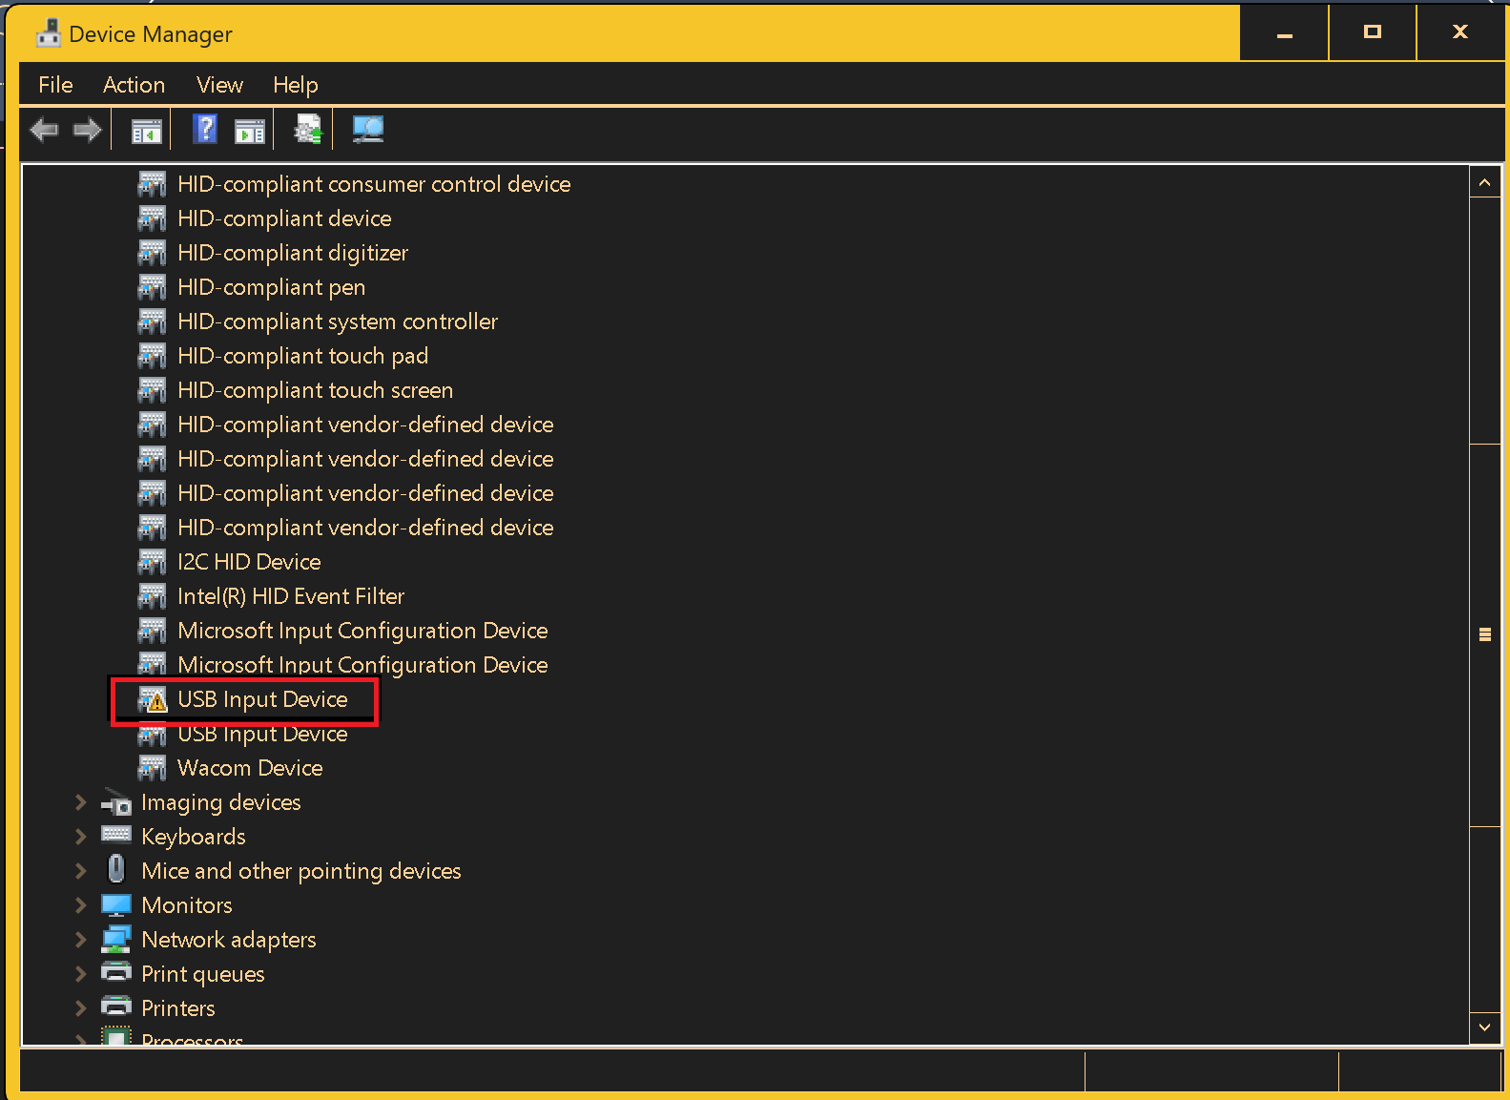Maximize the Device Manager window
The width and height of the screenshot is (1510, 1100).
point(1373,32)
